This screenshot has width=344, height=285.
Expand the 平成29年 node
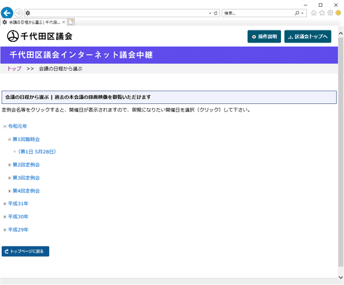coord(5,230)
